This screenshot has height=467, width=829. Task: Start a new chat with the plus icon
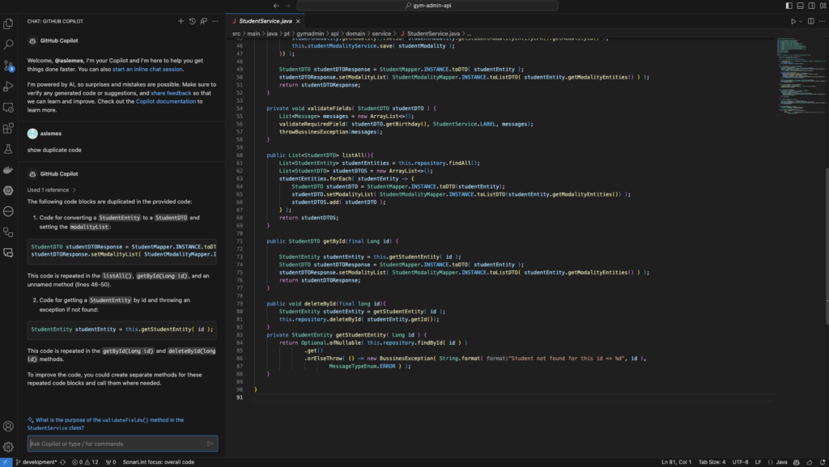181,21
